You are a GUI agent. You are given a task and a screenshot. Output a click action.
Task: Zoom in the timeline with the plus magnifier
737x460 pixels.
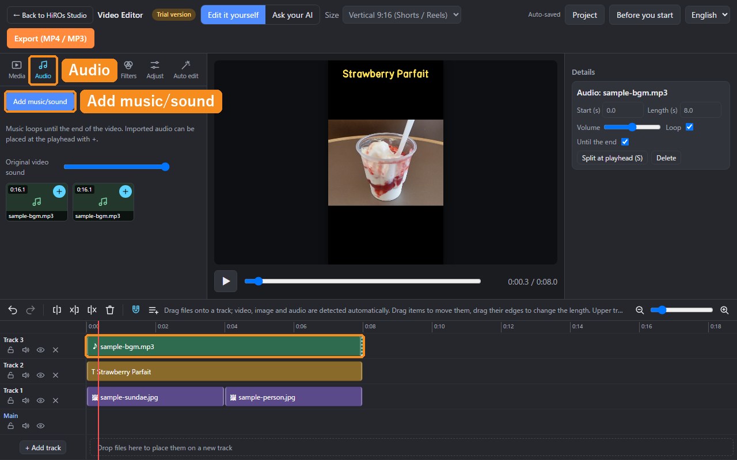click(724, 310)
